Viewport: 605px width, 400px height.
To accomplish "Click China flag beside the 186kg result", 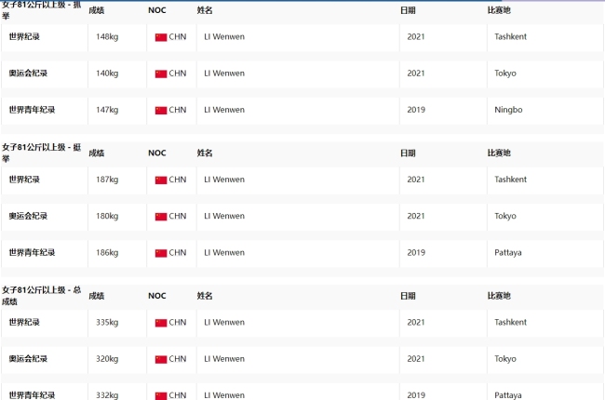I will (161, 252).
